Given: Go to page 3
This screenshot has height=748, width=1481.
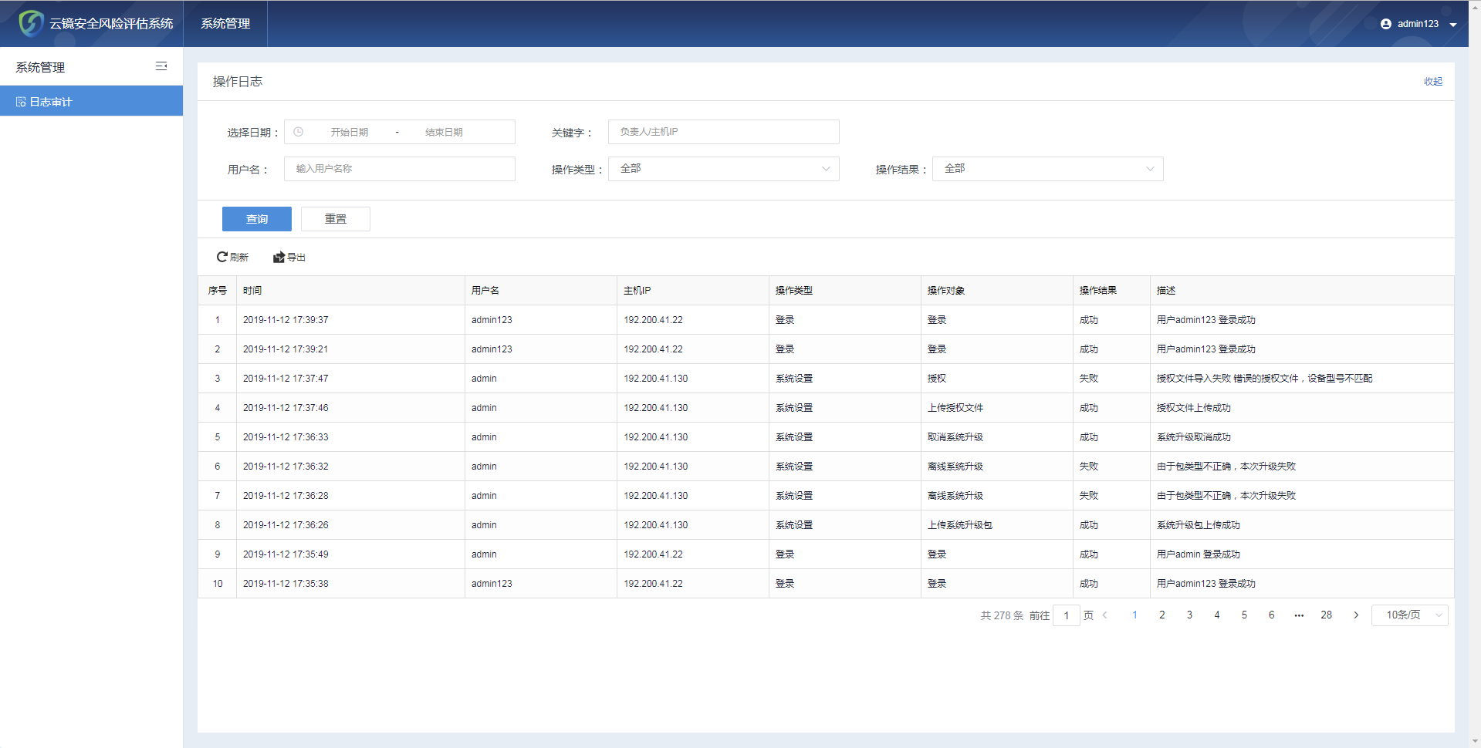Looking at the screenshot, I should click(x=1189, y=615).
